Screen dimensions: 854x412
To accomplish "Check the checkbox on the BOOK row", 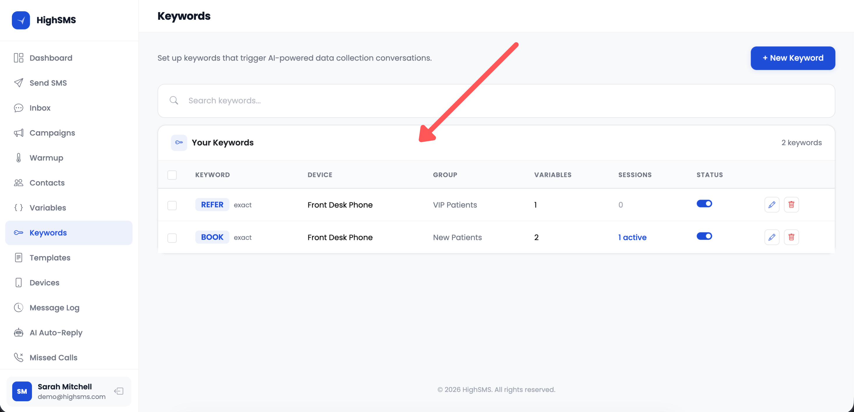I will point(172,238).
